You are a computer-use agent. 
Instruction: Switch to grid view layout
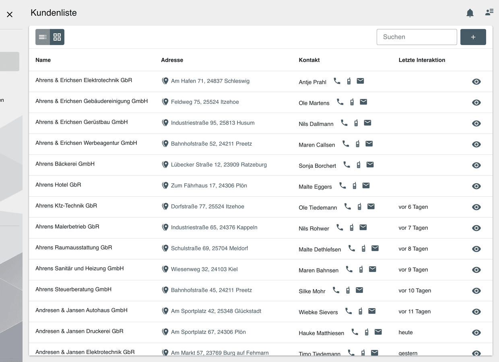57,37
